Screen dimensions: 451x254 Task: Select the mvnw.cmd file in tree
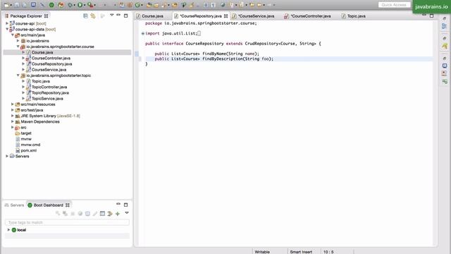(30, 145)
